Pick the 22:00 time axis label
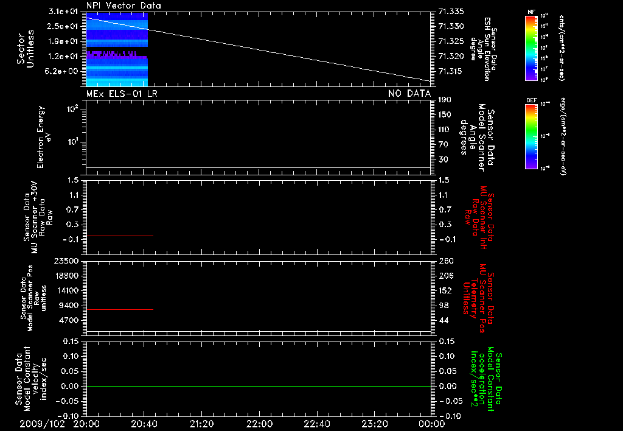 point(259,424)
